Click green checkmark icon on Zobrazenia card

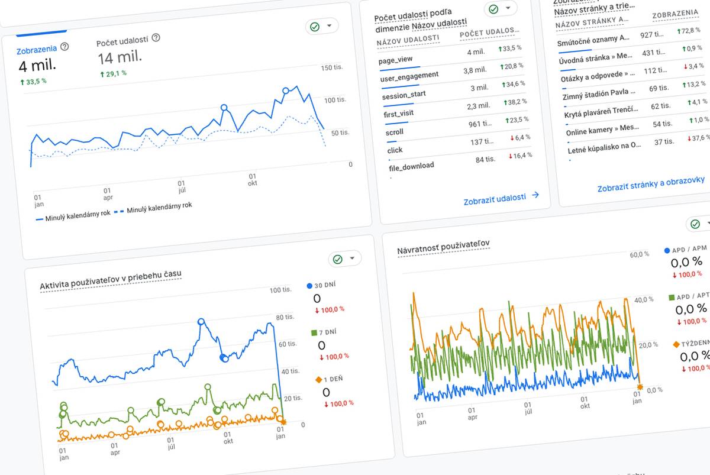[x=315, y=27]
